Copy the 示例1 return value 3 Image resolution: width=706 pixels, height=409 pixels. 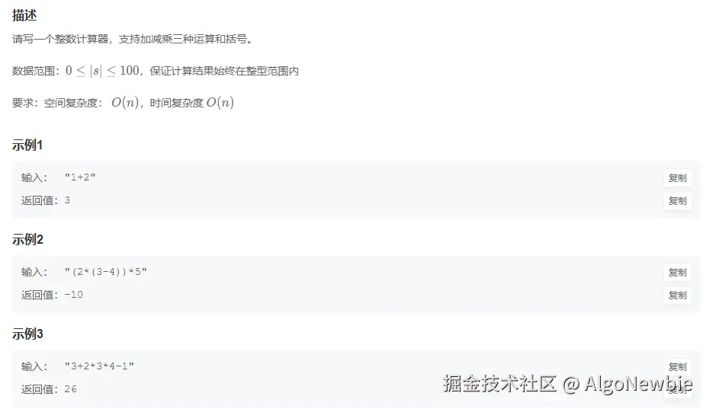coord(677,200)
